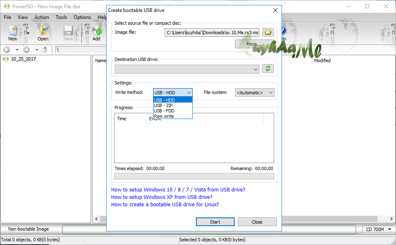
Task: Choose USB - HDD in the list
Action: click(x=173, y=100)
